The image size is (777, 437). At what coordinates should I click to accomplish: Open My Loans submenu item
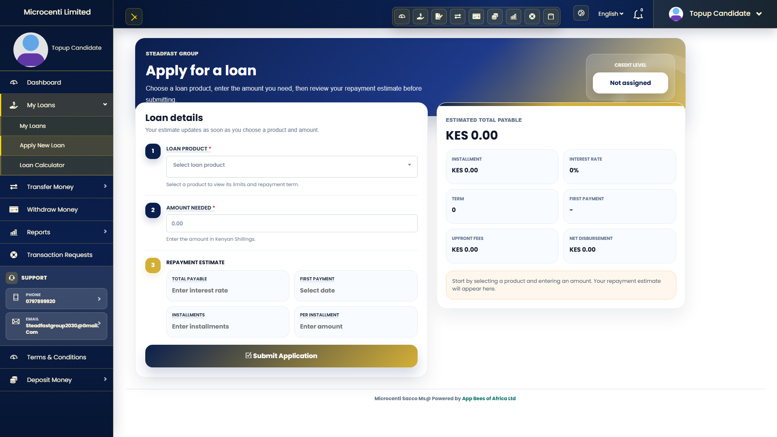coord(57,126)
